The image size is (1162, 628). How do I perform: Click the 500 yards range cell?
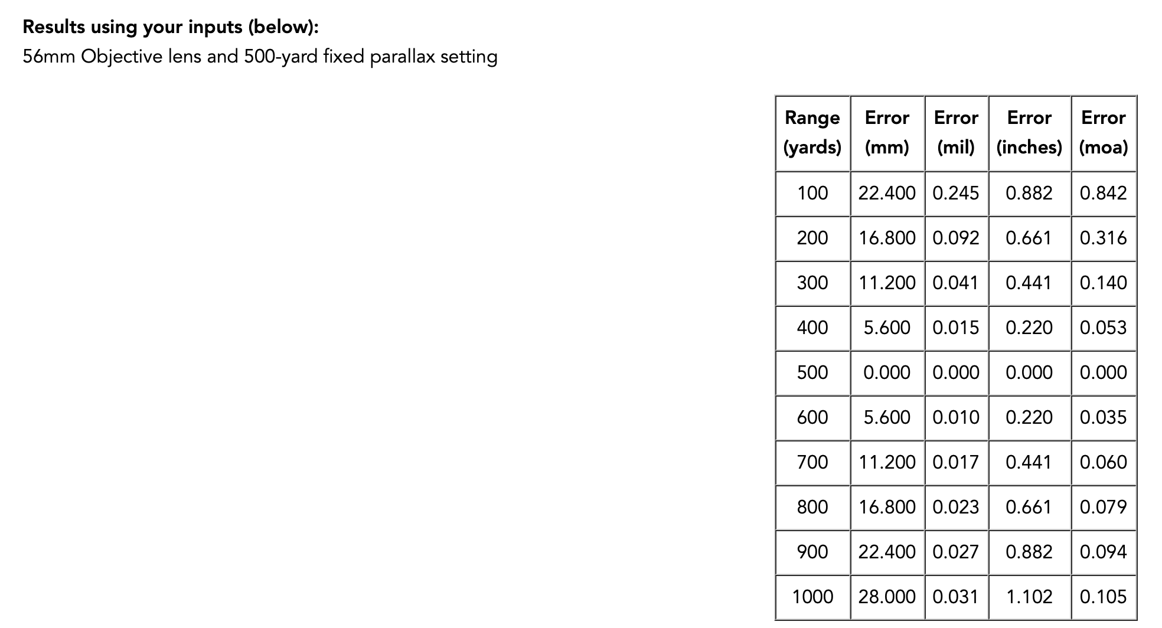(x=812, y=372)
